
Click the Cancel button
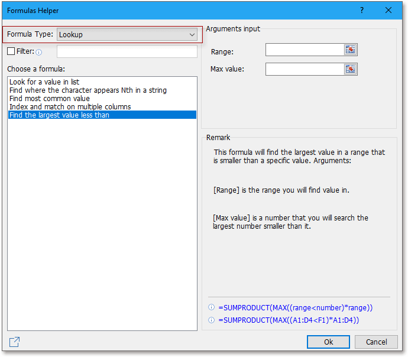[x=377, y=342]
